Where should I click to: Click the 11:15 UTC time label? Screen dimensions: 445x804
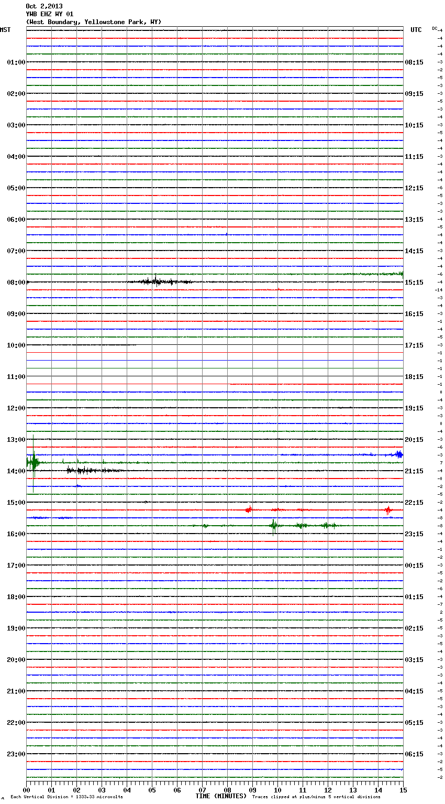click(x=414, y=157)
